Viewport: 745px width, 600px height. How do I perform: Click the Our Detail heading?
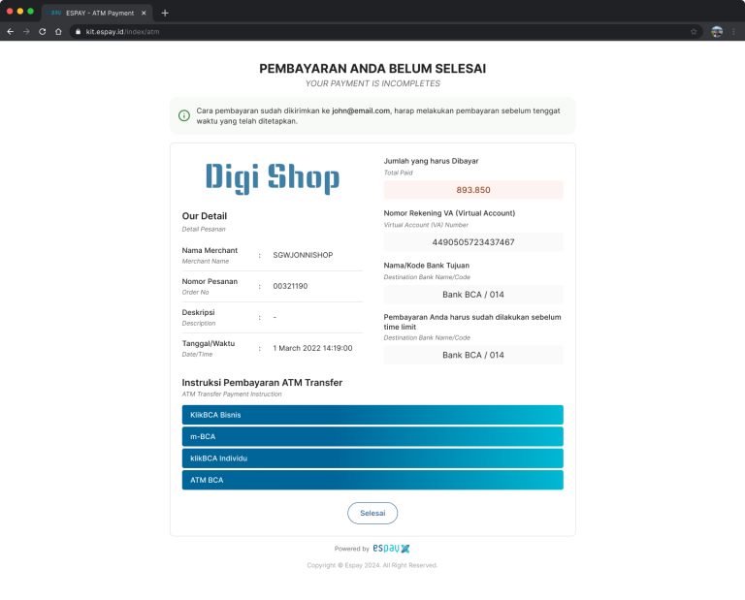point(205,216)
